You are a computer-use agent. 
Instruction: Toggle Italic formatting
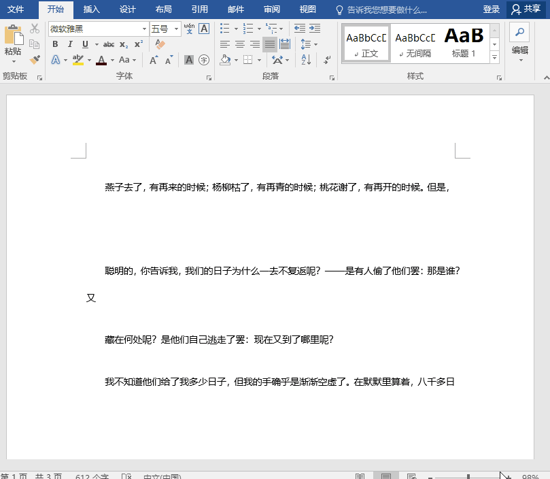pyautogui.click(x=70, y=44)
